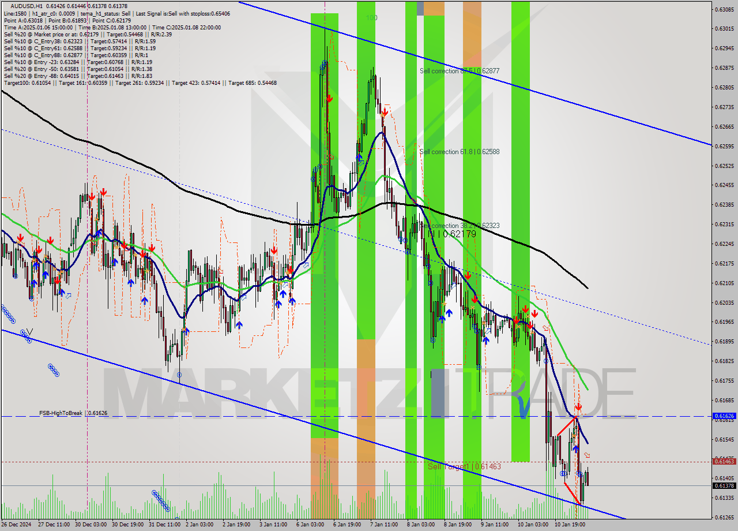Click the 0.61755 price axis value
This screenshot has width=738, height=531.
click(x=724, y=380)
